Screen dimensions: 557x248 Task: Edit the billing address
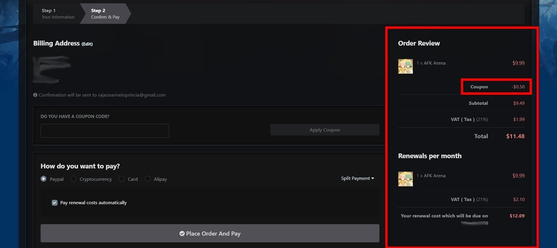[x=87, y=44]
